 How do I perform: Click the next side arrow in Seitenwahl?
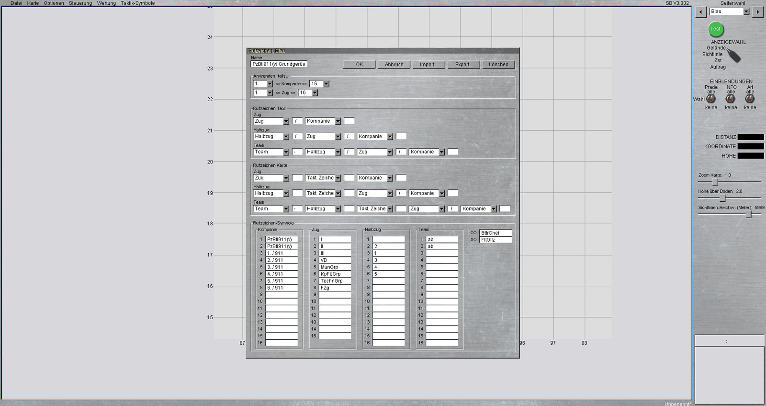click(757, 12)
